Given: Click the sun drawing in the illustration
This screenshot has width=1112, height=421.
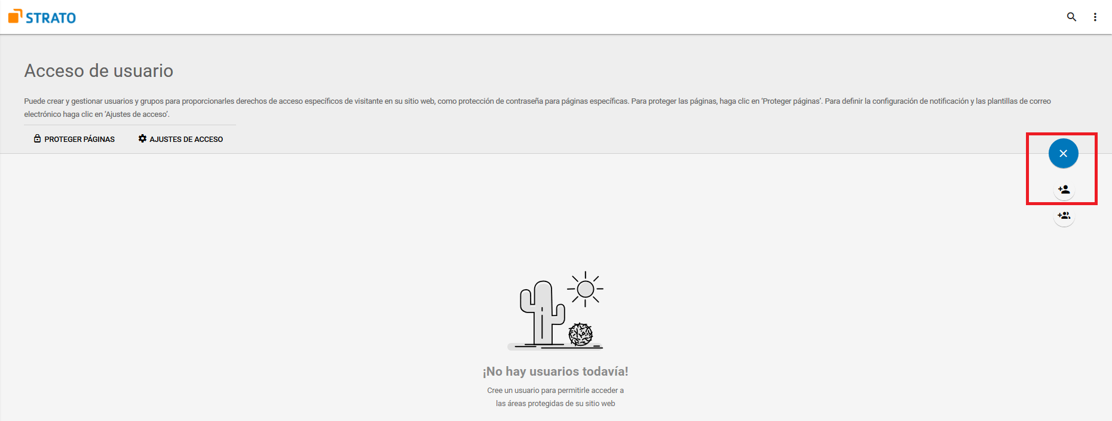Looking at the screenshot, I should click(x=585, y=289).
